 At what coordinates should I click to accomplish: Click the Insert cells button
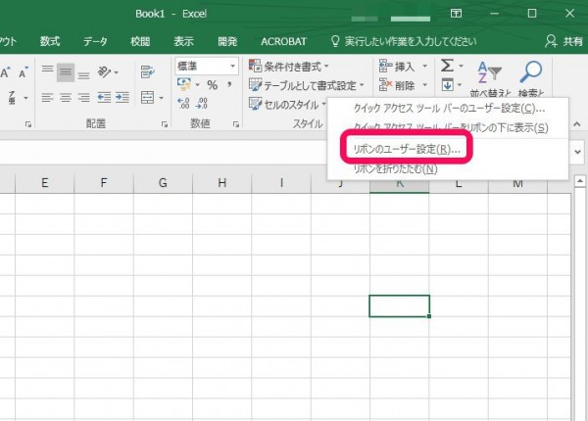pyautogui.click(x=397, y=67)
